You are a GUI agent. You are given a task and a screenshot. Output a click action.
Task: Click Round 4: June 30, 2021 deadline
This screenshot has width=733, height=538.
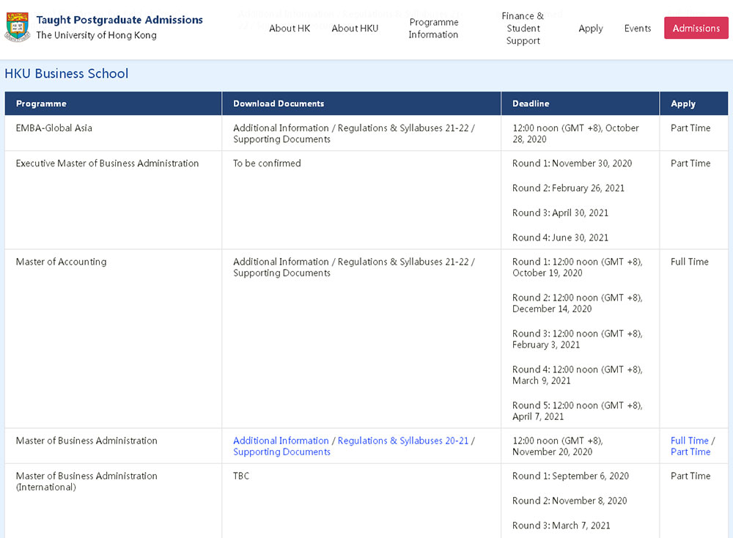click(x=561, y=238)
